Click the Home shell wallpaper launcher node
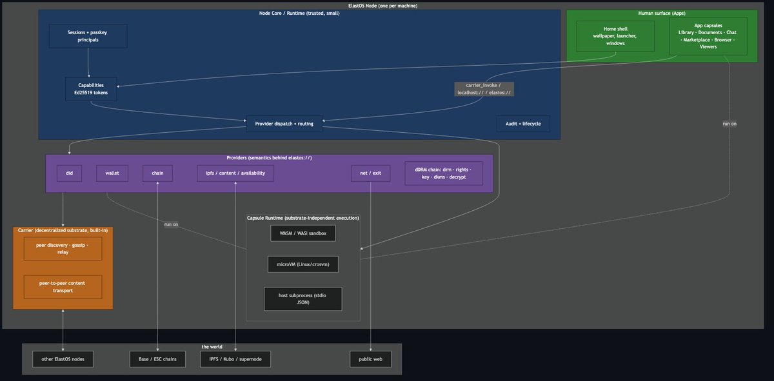Viewport: 774px width, 381px height. [615, 36]
